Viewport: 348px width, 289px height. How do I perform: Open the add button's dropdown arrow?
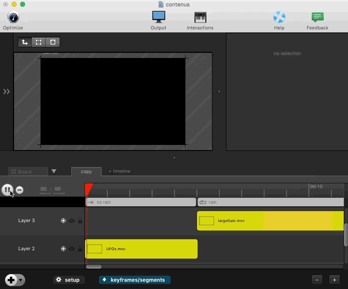click(x=21, y=280)
